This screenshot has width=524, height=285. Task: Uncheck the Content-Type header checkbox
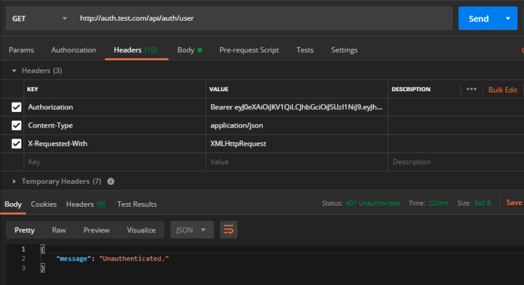point(16,126)
